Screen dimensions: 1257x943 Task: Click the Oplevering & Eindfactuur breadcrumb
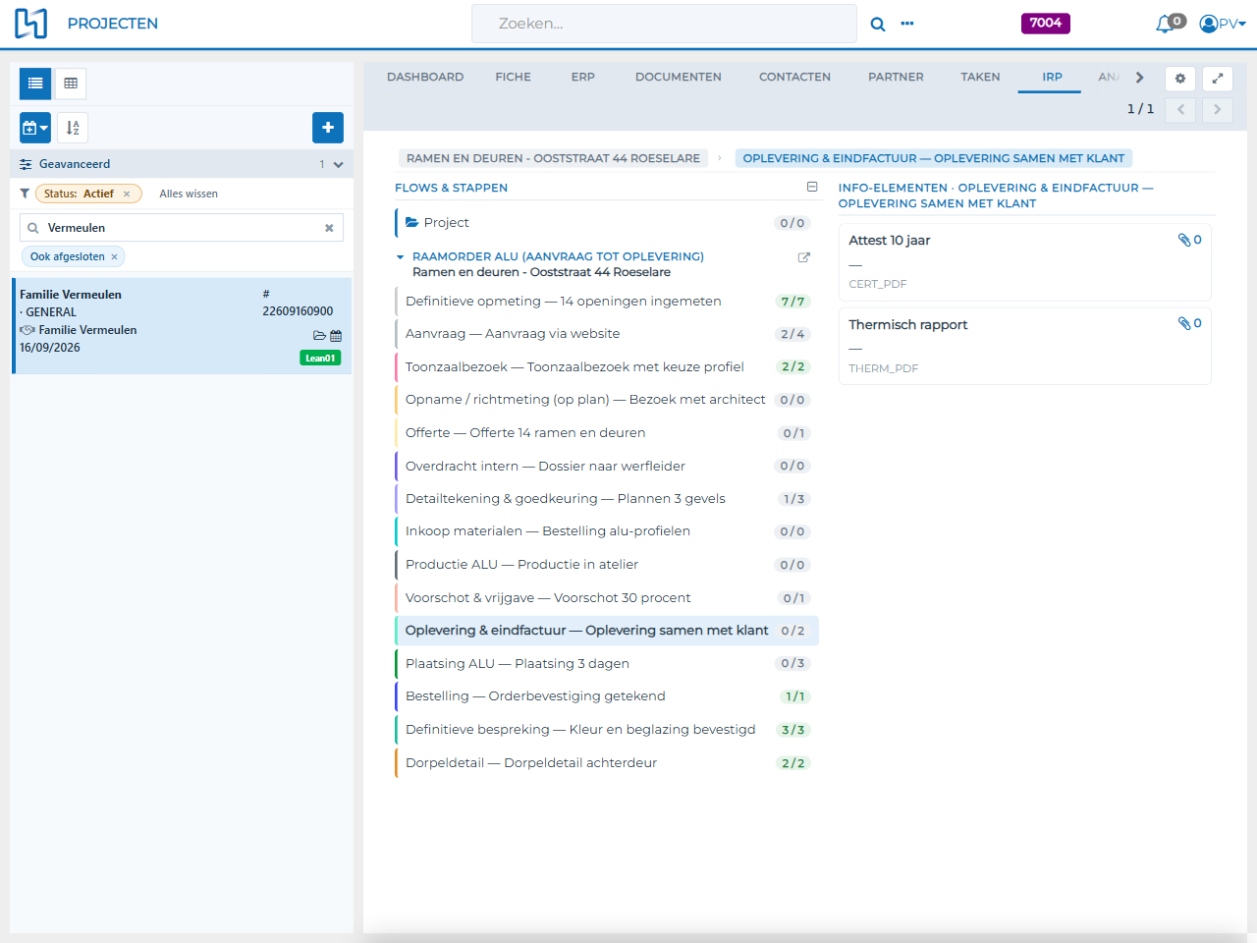pos(934,158)
